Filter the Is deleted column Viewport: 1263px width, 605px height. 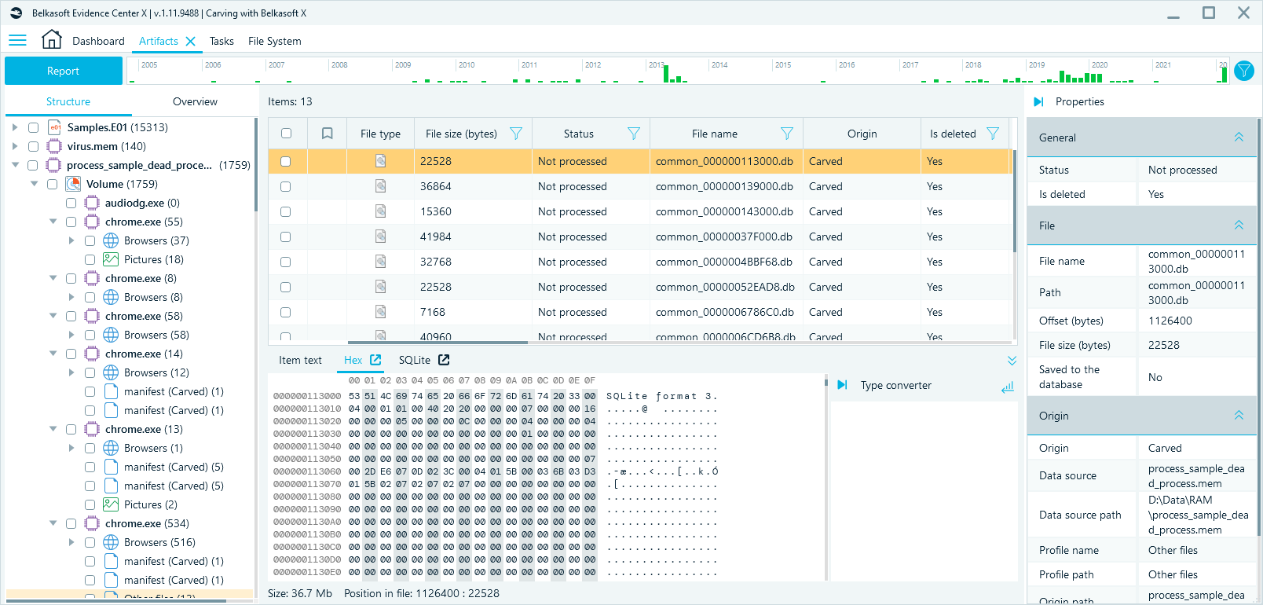click(993, 134)
